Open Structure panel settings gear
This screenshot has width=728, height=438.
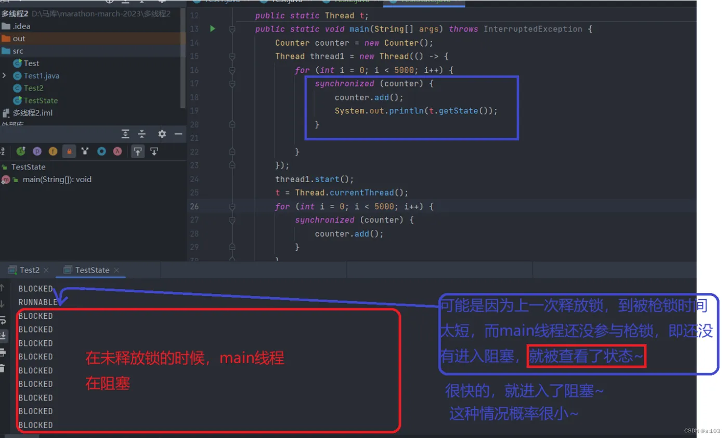pos(162,134)
